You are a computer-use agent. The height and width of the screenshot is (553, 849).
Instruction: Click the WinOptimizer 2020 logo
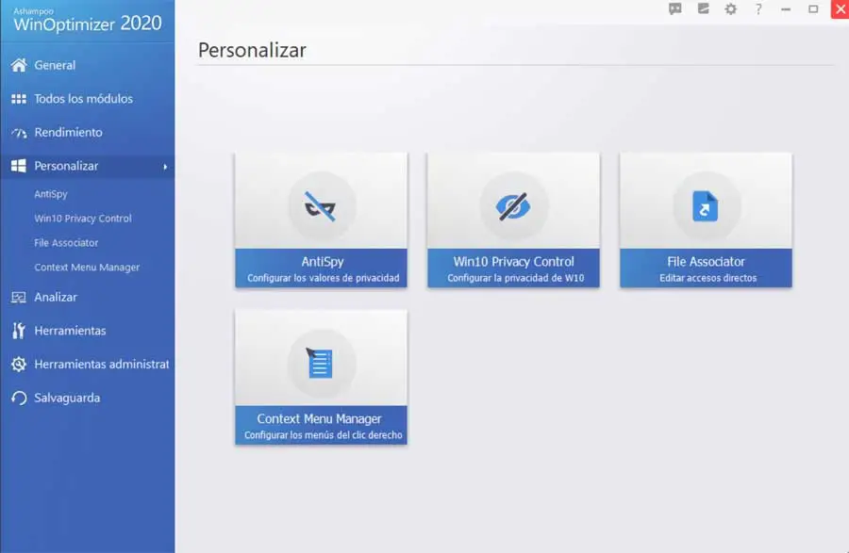(87, 20)
